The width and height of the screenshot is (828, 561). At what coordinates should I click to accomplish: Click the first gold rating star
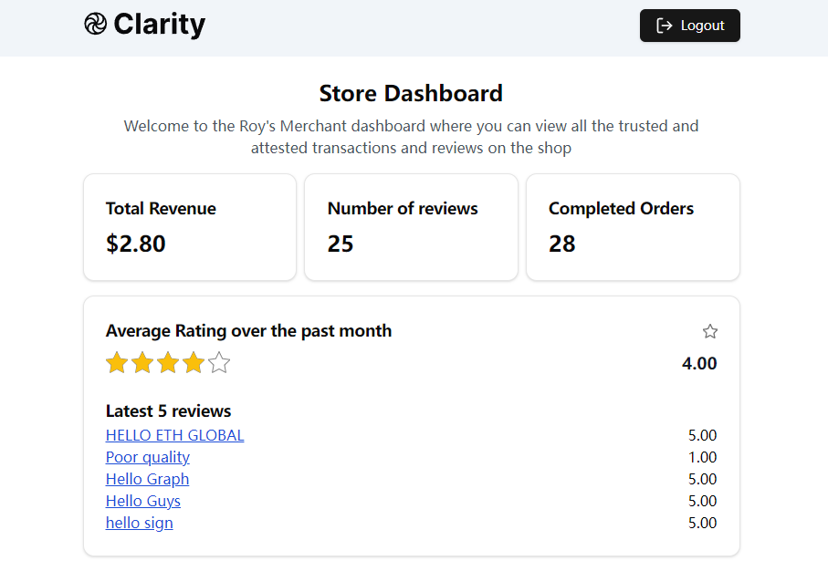117,363
